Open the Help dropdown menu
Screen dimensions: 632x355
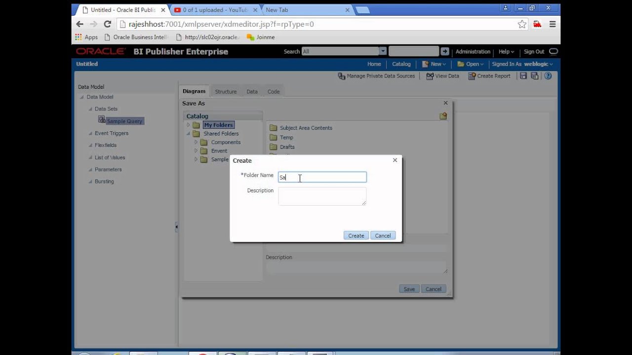tap(506, 51)
